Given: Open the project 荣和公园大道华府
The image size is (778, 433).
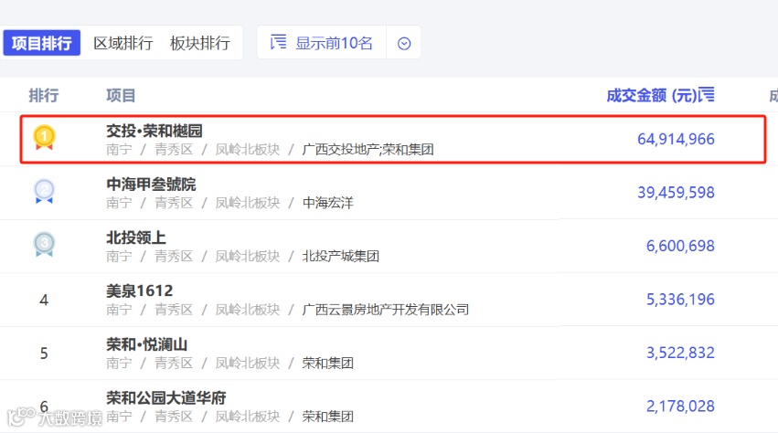Looking at the screenshot, I should click(166, 397).
